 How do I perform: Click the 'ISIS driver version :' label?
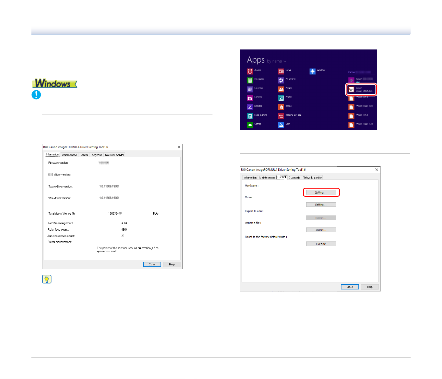59,175
